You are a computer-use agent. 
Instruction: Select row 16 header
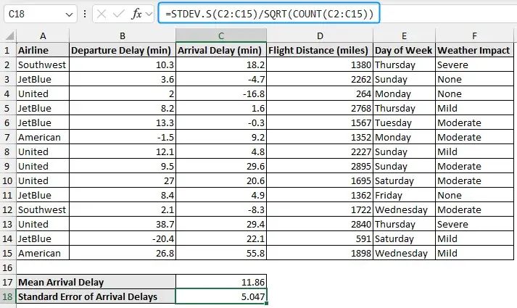pos(8,267)
